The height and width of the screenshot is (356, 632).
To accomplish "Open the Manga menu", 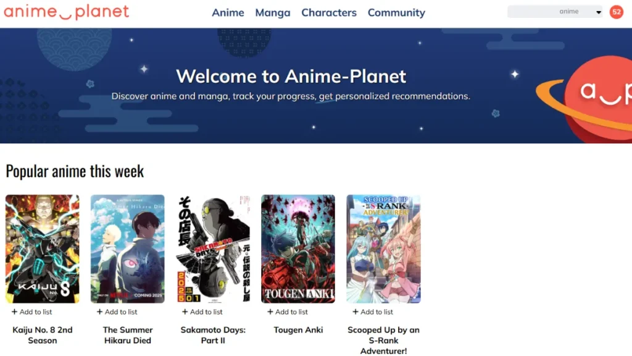I will 272,12.
